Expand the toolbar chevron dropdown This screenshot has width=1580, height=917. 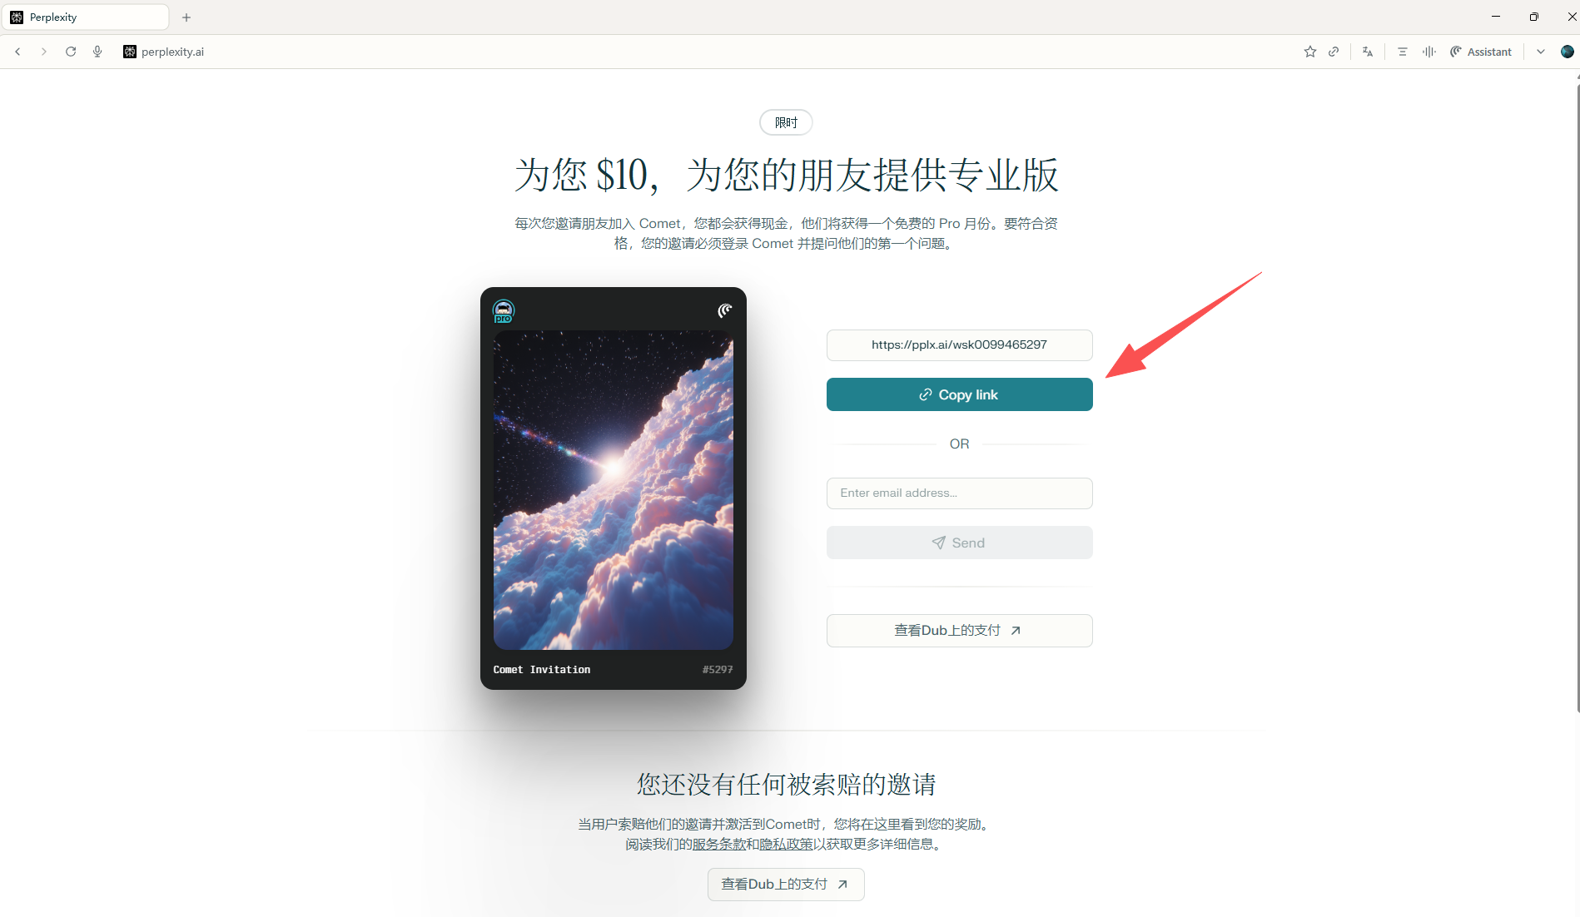click(x=1541, y=52)
